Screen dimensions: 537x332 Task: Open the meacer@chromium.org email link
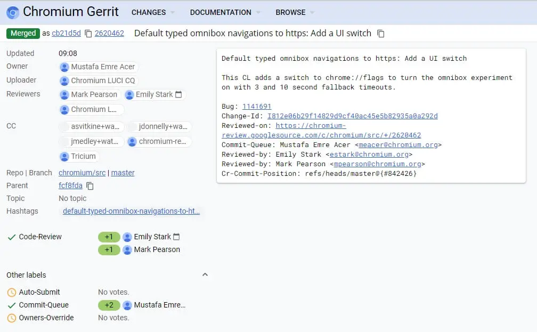400,144
